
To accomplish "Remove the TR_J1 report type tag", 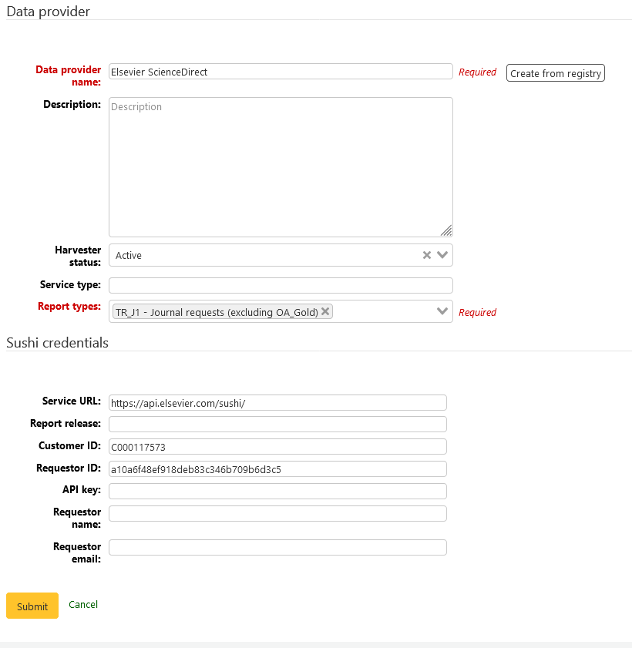I will [325, 311].
